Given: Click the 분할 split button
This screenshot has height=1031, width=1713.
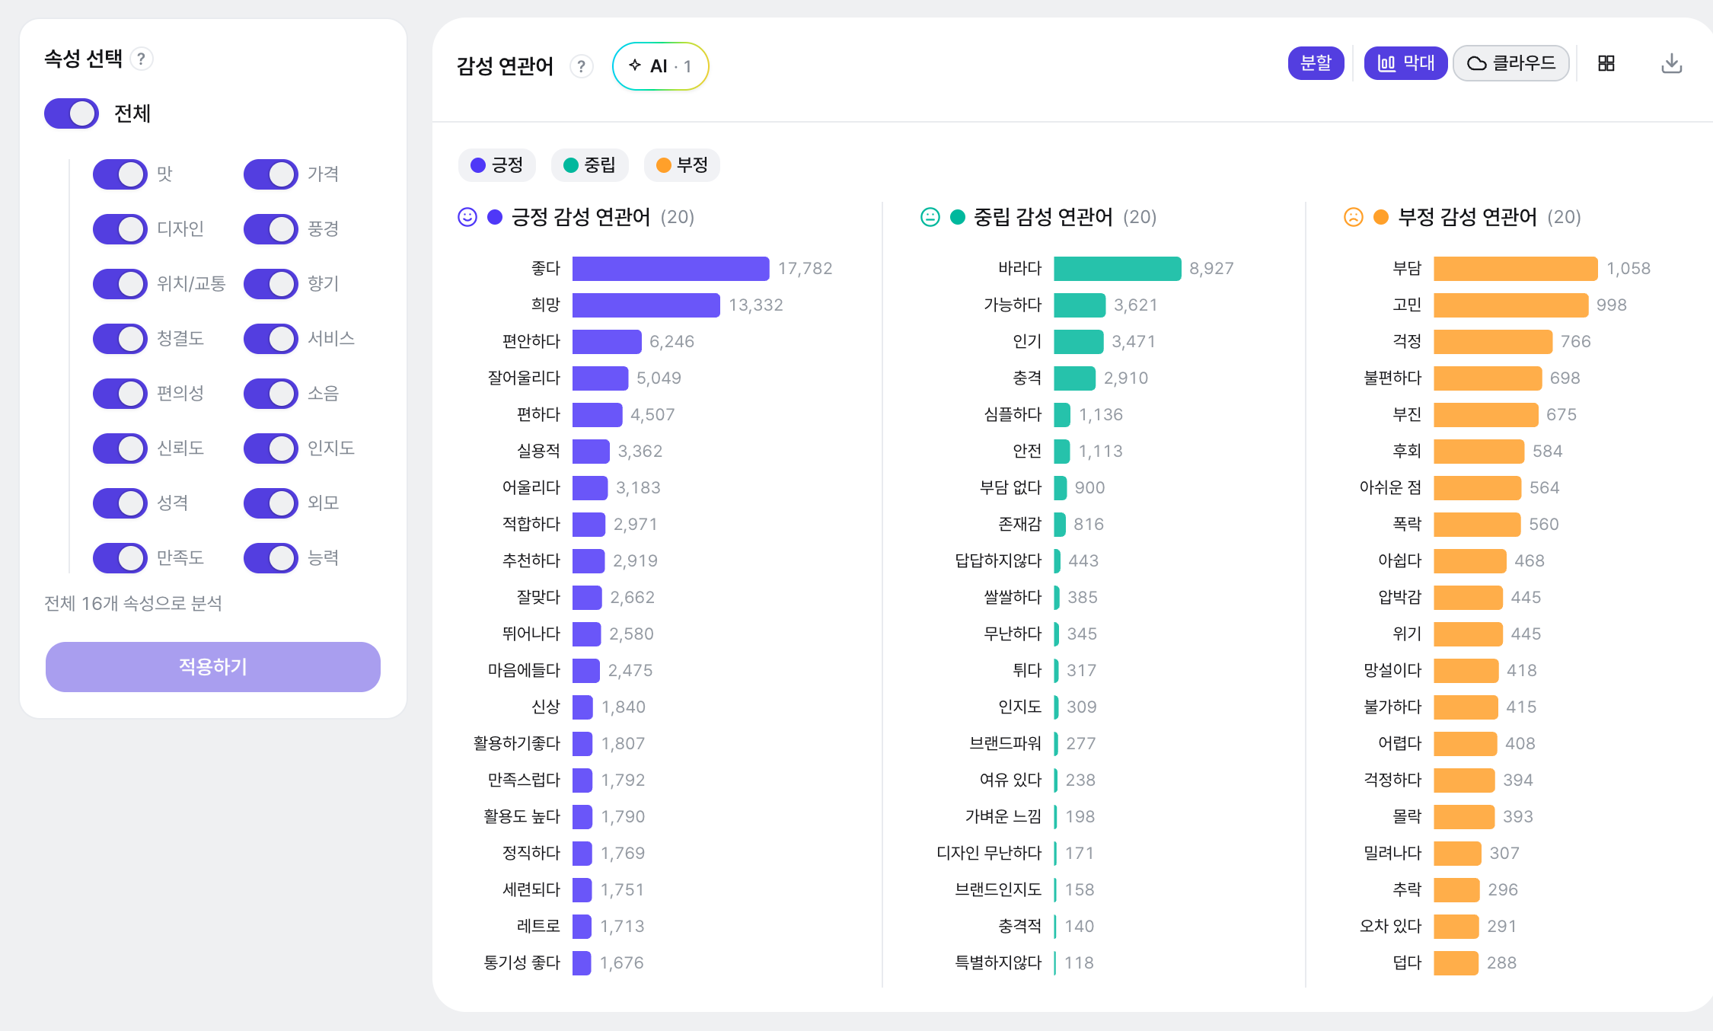Looking at the screenshot, I should point(1316,63).
